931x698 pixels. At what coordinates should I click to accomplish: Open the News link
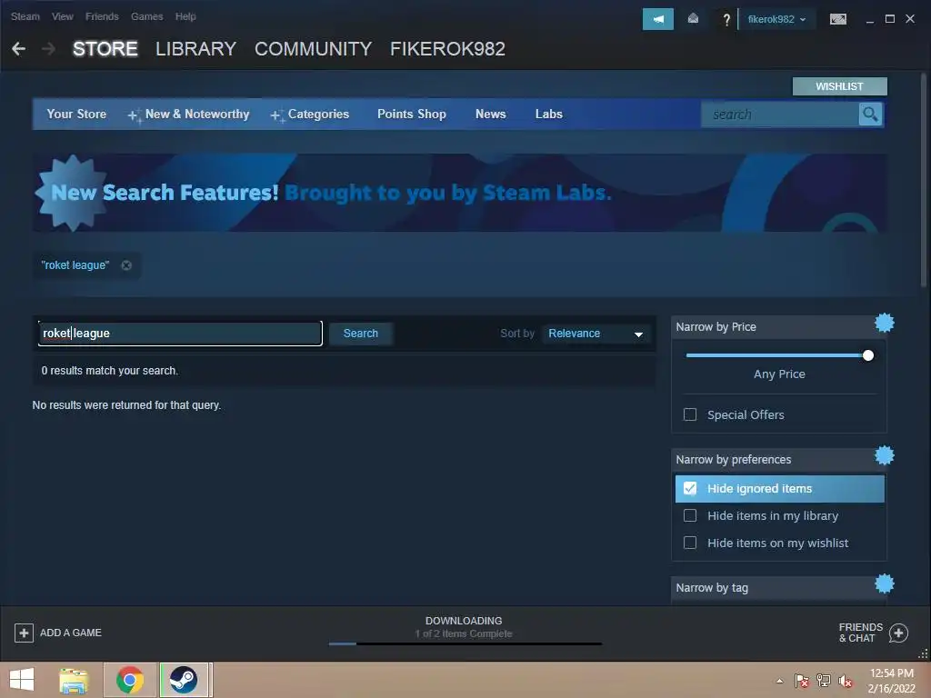490,114
